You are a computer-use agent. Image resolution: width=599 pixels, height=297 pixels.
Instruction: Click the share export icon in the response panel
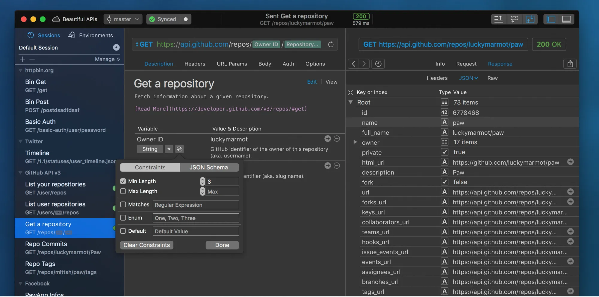[570, 64]
